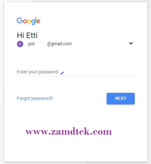Click the small blue mark beside password placeholder
Viewport: 151px width, 164px height.
click(x=62, y=73)
